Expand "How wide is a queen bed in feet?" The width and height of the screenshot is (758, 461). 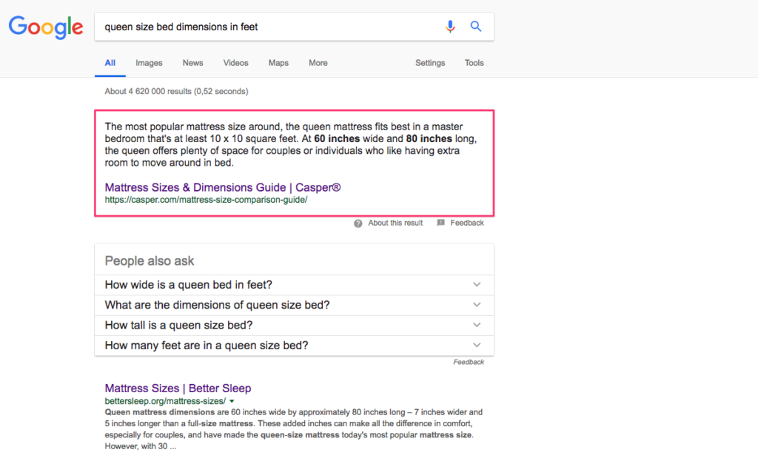tap(477, 285)
